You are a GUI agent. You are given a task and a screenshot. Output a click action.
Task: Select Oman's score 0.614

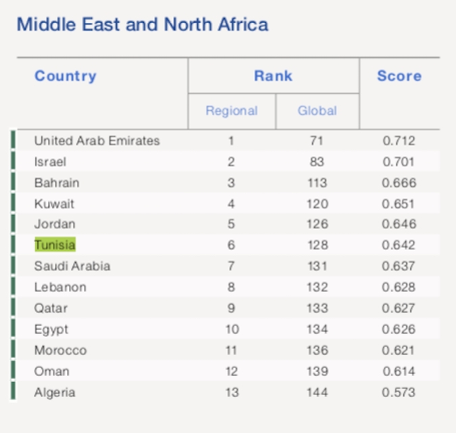[x=399, y=371]
